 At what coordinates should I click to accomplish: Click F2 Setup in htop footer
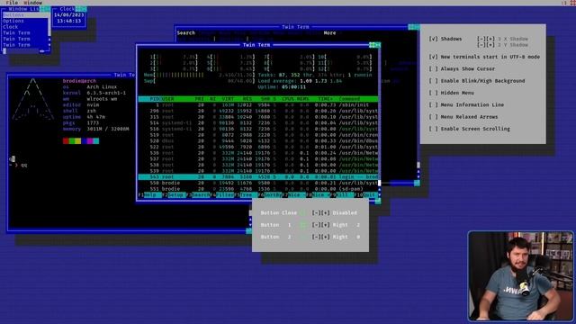(x=174, y=195)
